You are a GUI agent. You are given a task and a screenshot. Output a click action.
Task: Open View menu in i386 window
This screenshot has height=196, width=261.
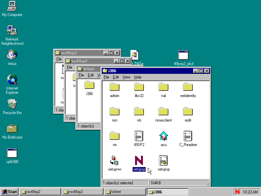[126, 77]
